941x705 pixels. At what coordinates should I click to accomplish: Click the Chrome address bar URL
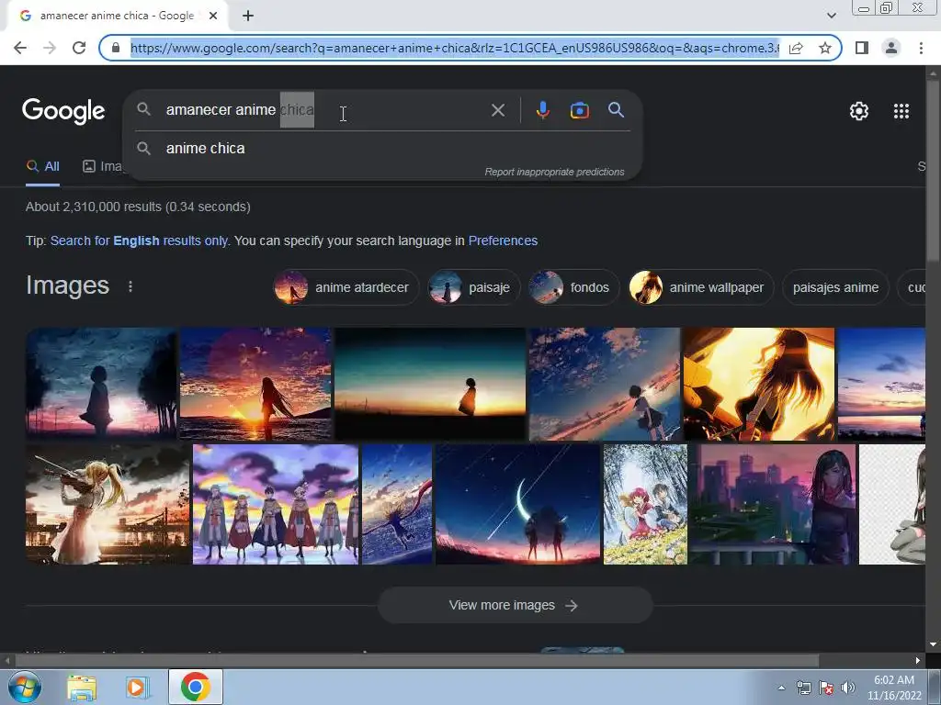[454, 48]
